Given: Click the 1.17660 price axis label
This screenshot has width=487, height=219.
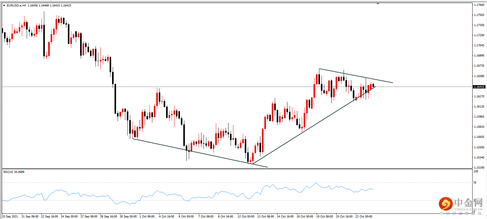Looking at the screenshot, I should [479, 5].
